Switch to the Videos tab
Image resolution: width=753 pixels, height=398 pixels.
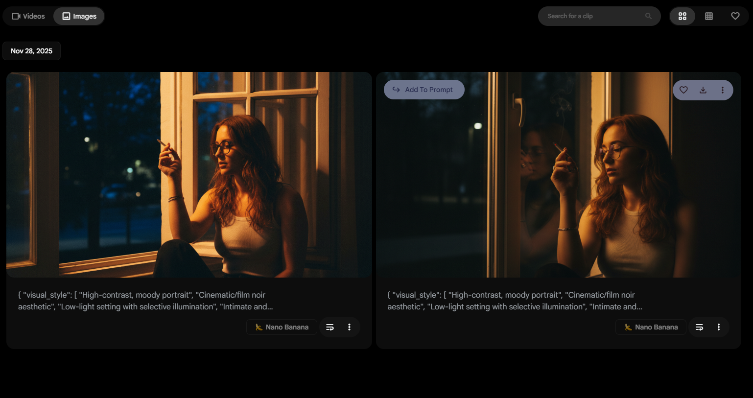coord(28,16)
